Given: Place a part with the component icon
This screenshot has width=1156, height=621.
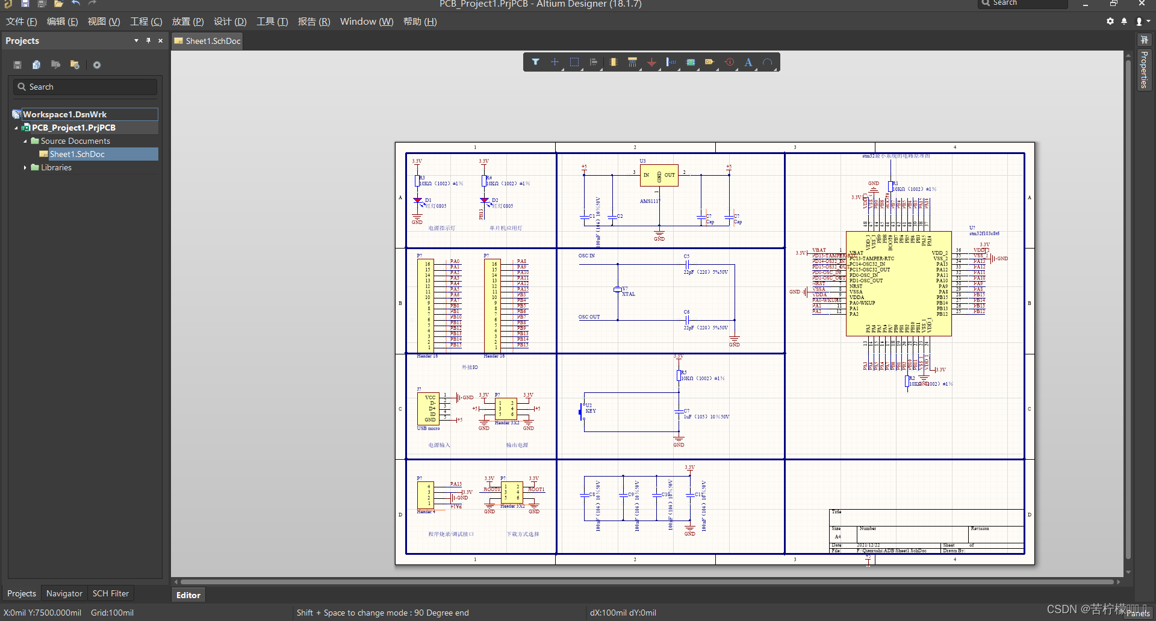Looking at the screenshot, I should pos(613,62).
